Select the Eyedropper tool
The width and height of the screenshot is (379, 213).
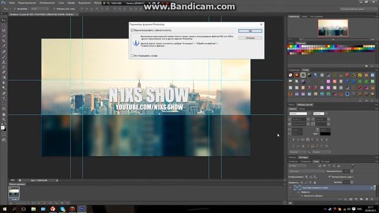(x=4, y=46)
